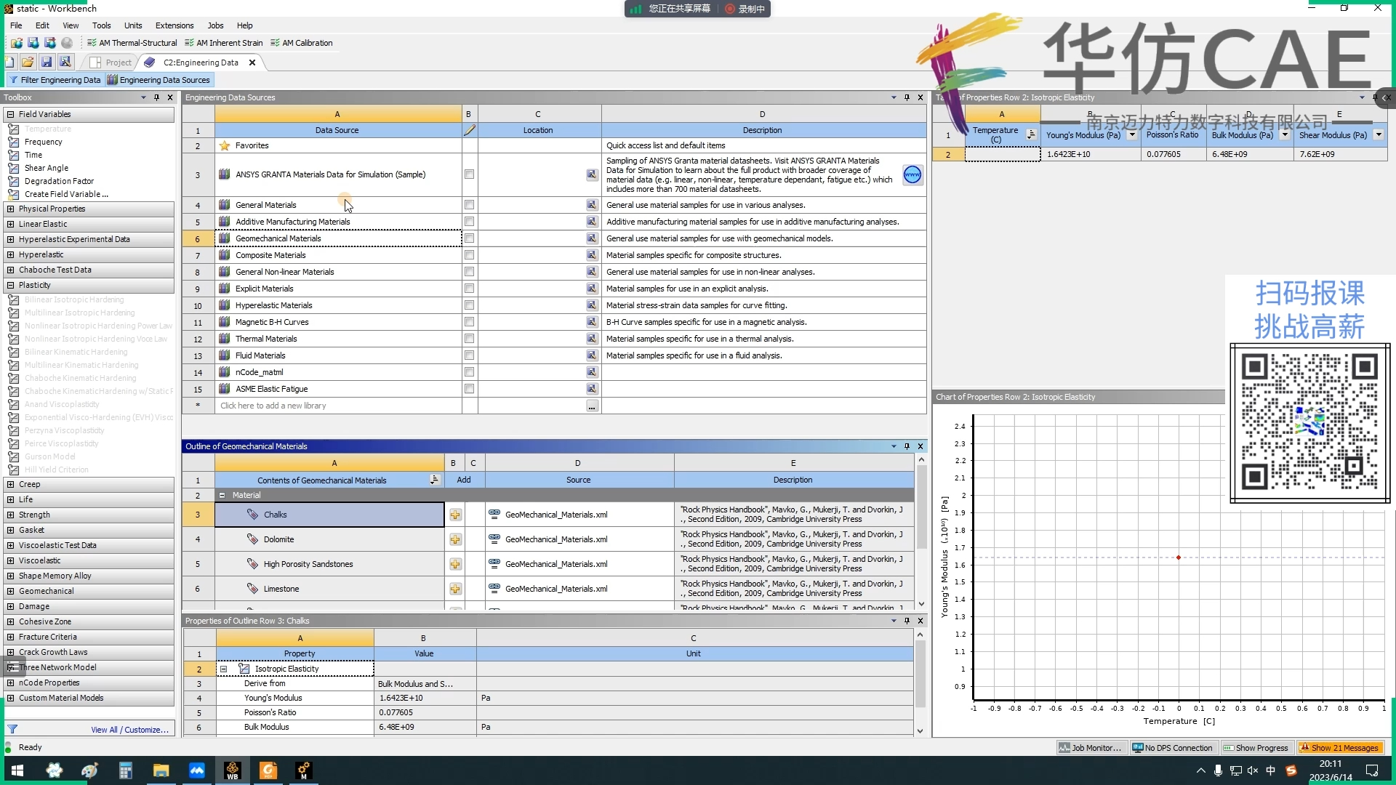This screenshot has height=785, width=1396.
Task: Check the edit box for Composite Materials
Action: [x=469, y=255]
